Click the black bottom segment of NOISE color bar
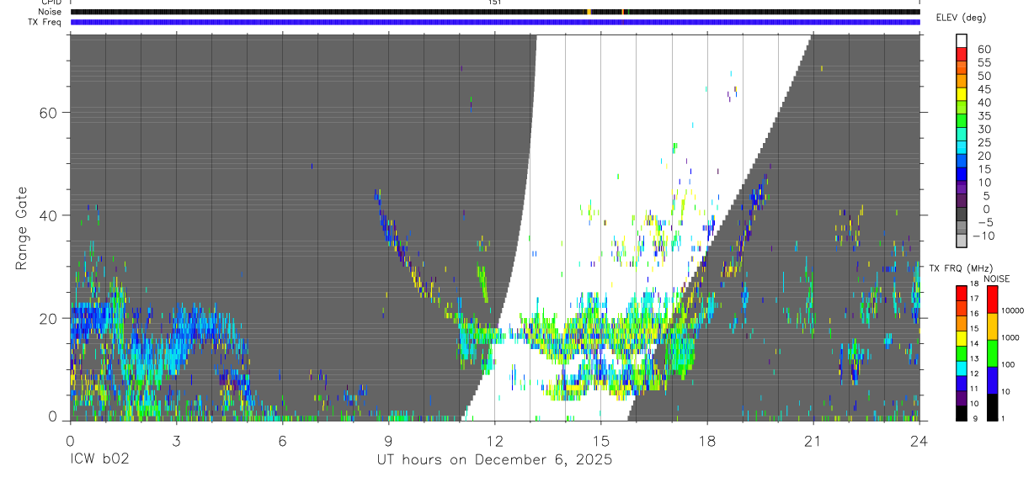Image resolution: width=1034 pixels, height=477 pixels. 993,406
